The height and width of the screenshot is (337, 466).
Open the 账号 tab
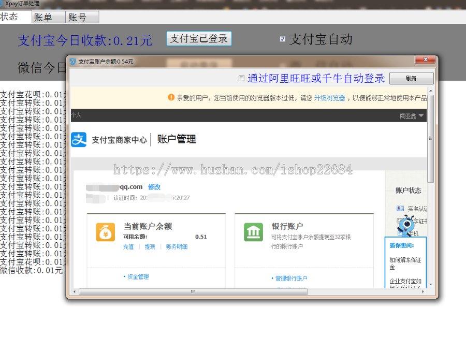tap(82, 17)
